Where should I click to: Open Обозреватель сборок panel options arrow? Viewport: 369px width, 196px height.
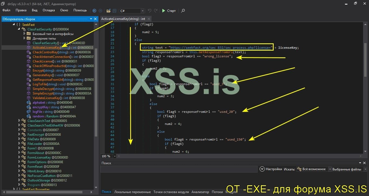tap(91, 19)
